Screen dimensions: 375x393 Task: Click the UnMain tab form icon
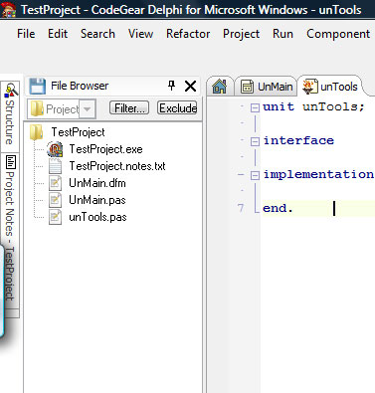(247, 87)
